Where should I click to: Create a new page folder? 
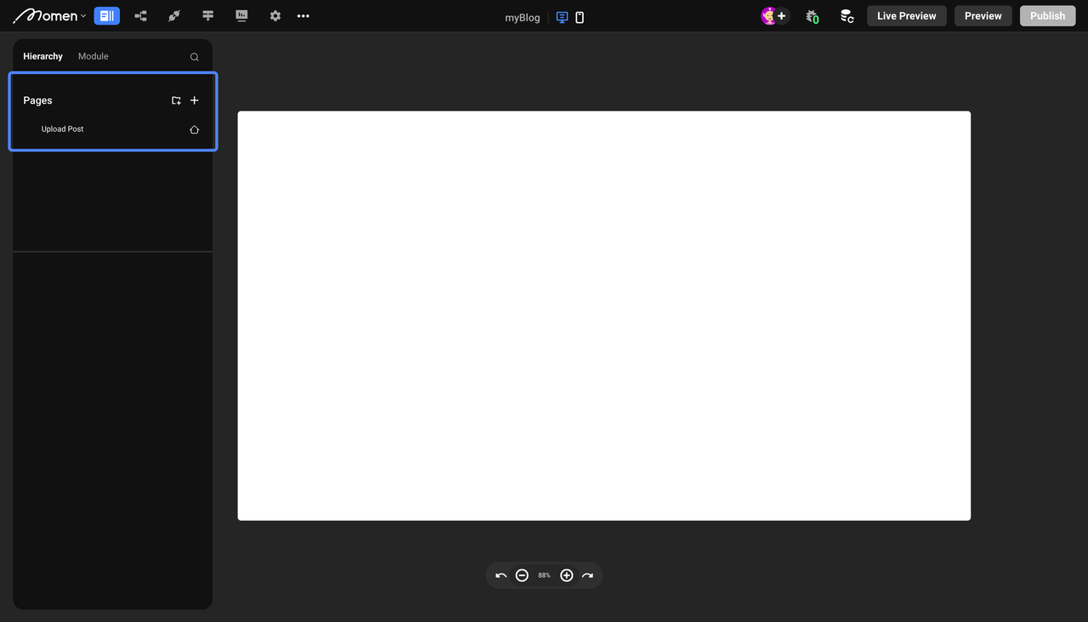pos(176,100)
